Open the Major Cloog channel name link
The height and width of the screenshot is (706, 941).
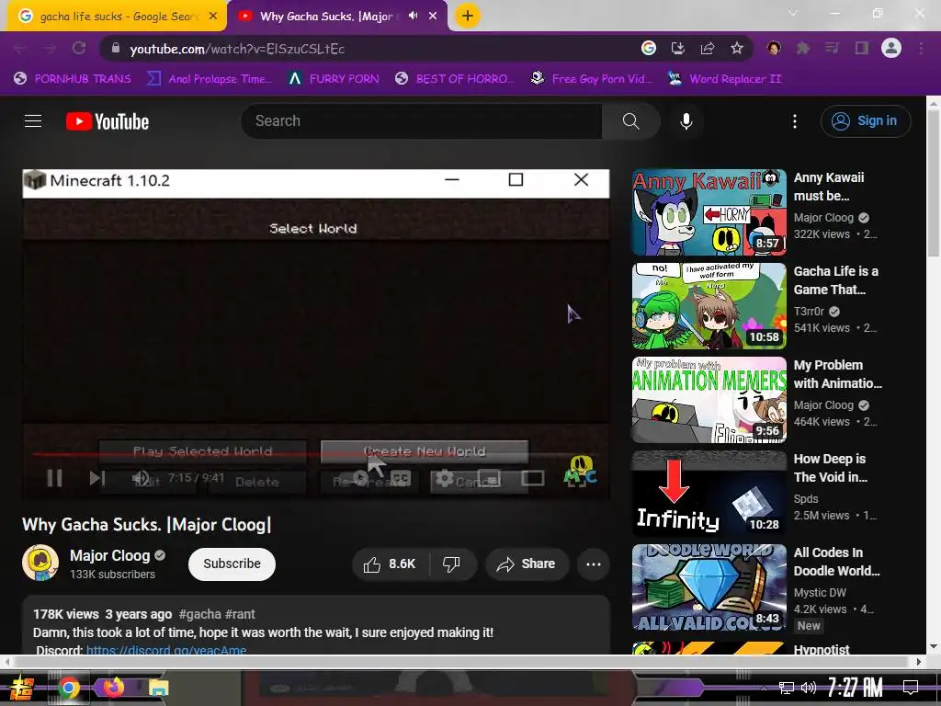(110, 556)
